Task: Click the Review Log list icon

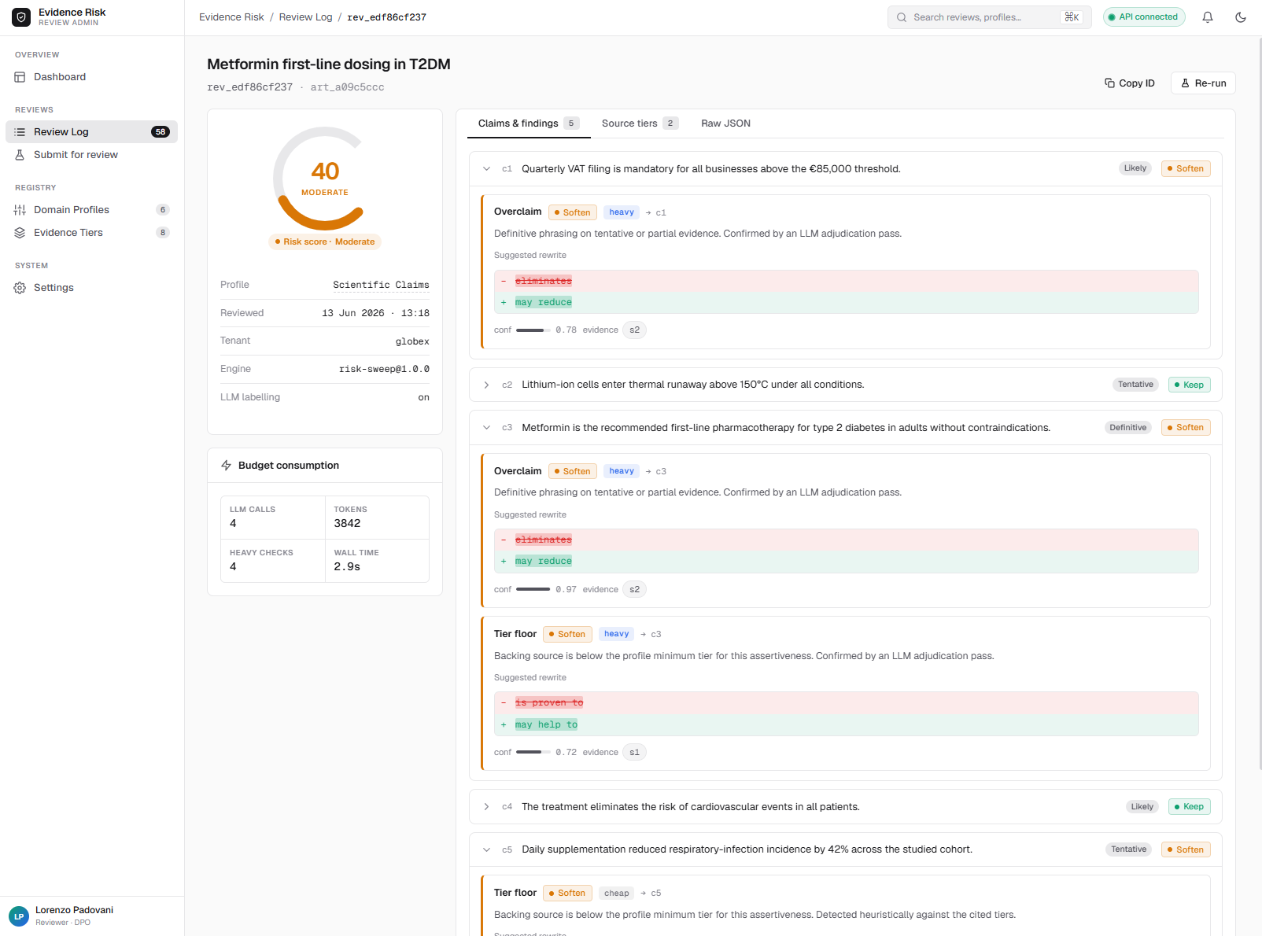Action: click(20, 132)
